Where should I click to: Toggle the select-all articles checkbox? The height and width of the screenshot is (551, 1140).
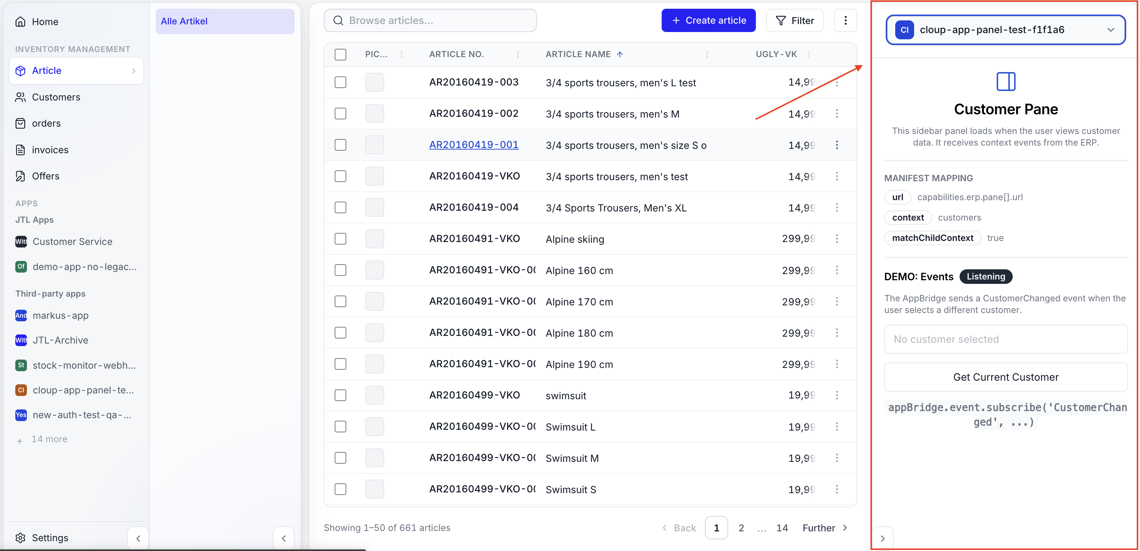(340, 55)
